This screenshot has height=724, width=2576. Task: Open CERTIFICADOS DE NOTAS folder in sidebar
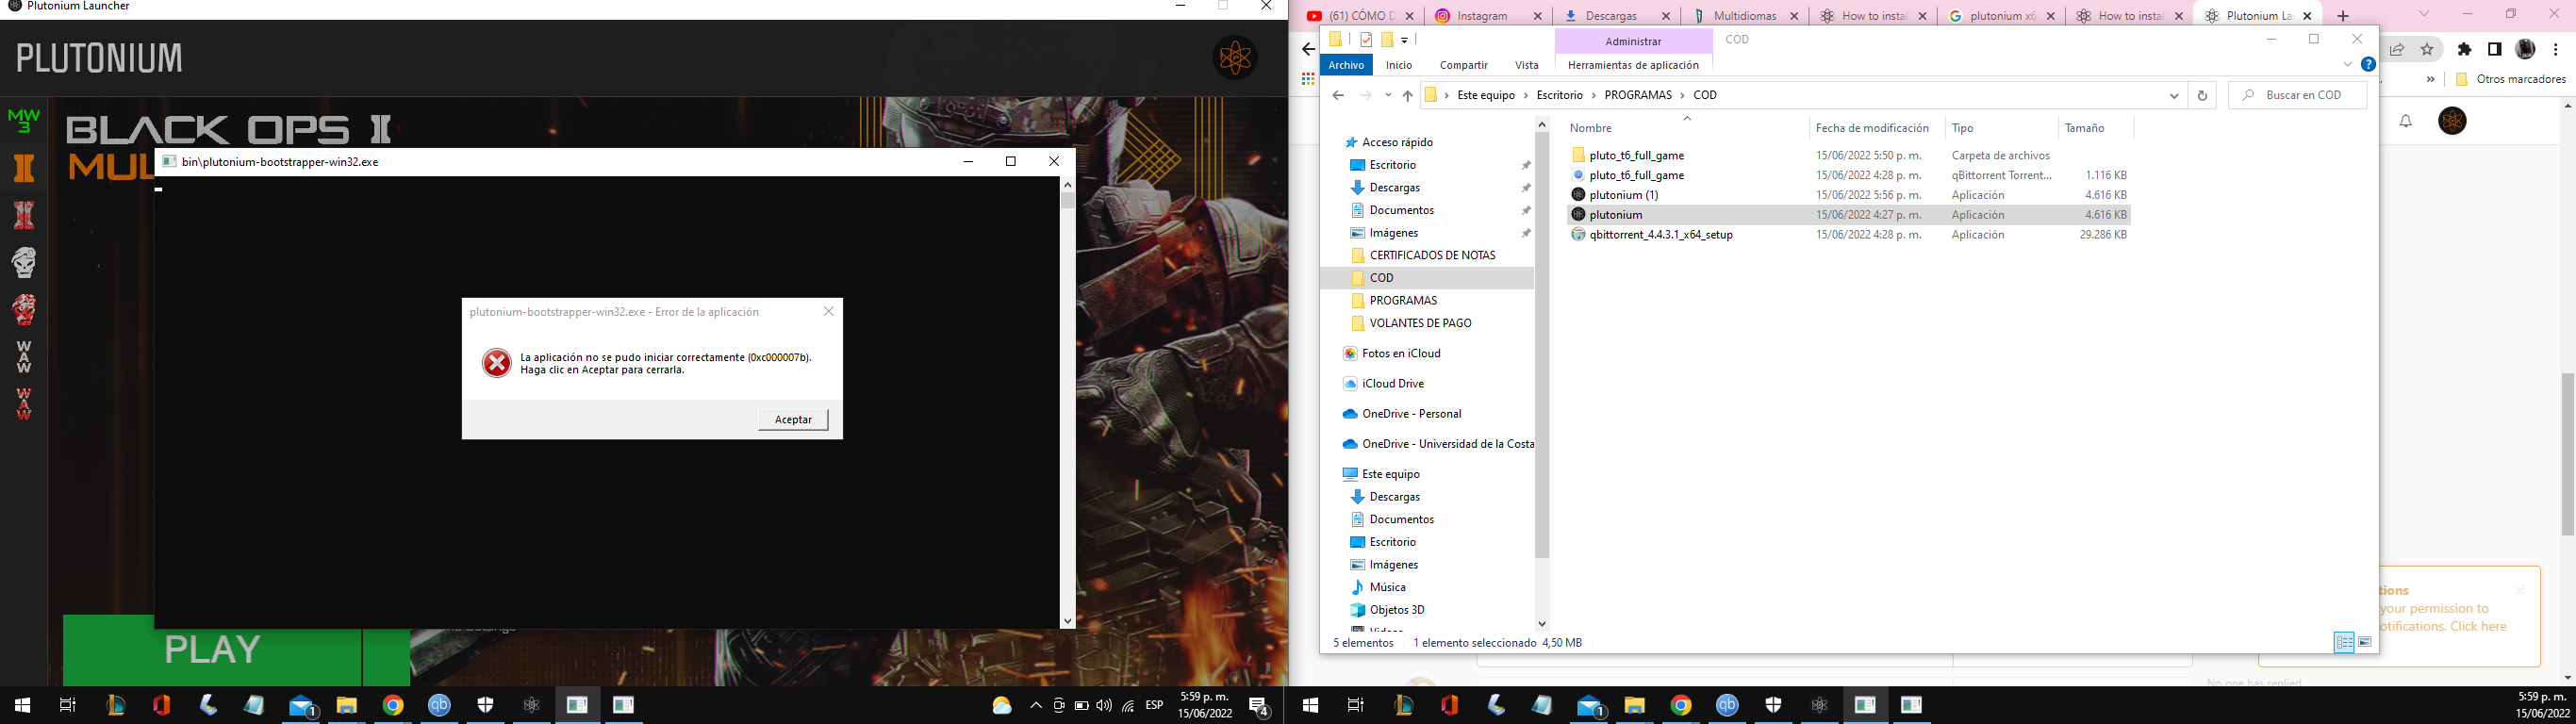tap(1432, 255)
